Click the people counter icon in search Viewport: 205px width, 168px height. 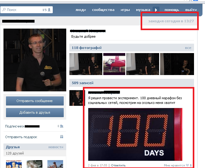click(49, 10)
